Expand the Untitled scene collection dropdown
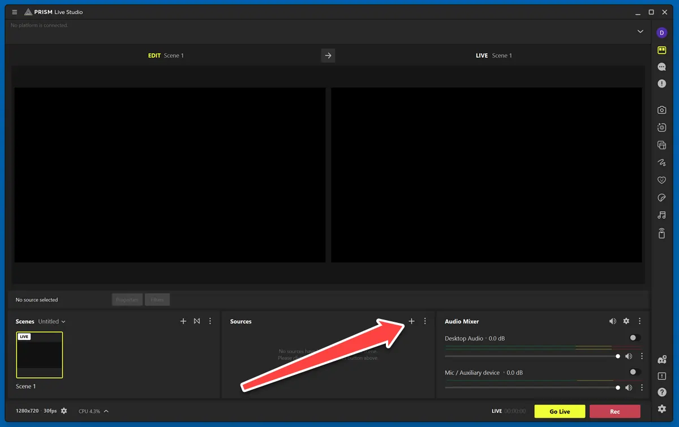This screenshot has width=679, height=427. (52, 321)
